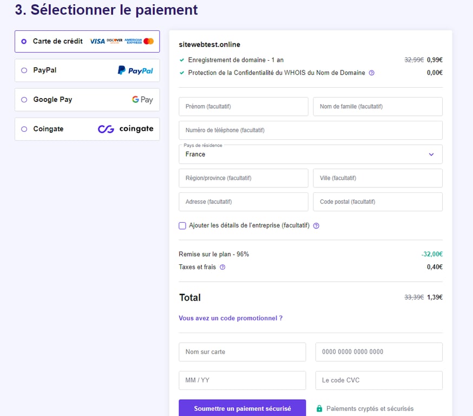Click the Taxes et frais help icon

(x=222, y=267)
